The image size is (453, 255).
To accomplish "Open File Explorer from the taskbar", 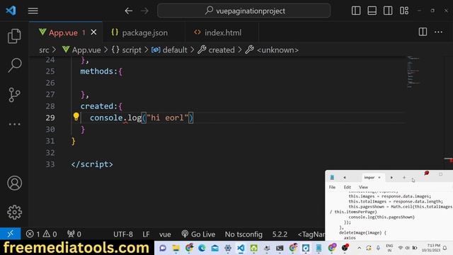I will tap(176, 248).
